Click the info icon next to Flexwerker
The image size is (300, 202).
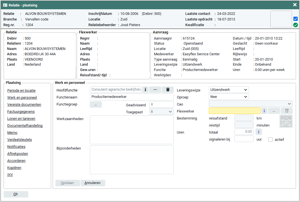point(264,111)
